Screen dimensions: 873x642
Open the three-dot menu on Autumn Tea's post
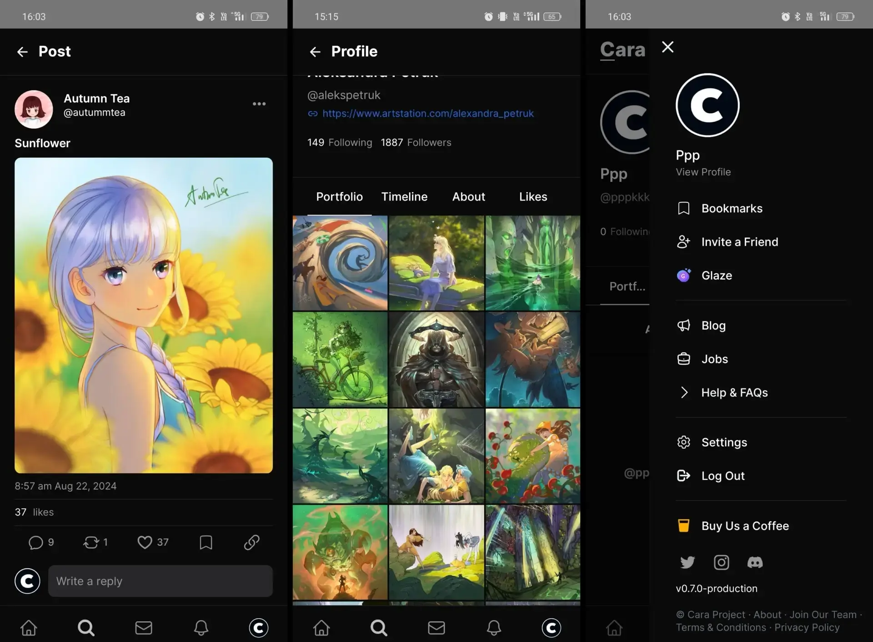(x=259, y=104)
